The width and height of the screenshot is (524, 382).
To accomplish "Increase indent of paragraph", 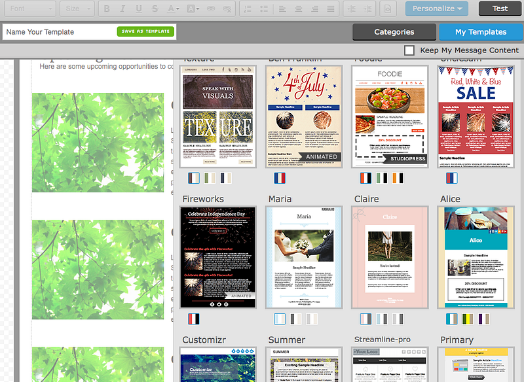I will click(367, 9).
